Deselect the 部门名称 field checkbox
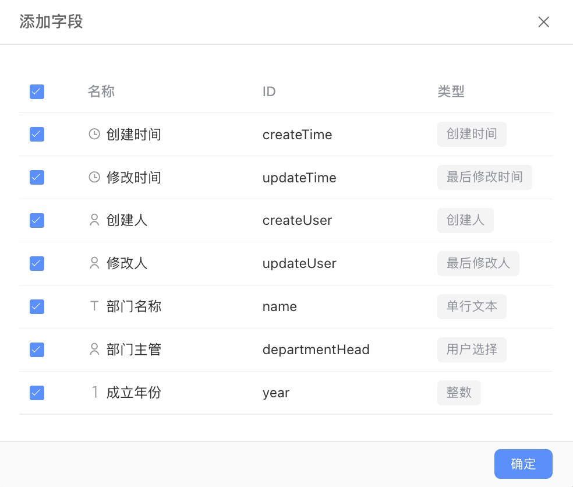 pyautogui.click(x=37, y=306)
